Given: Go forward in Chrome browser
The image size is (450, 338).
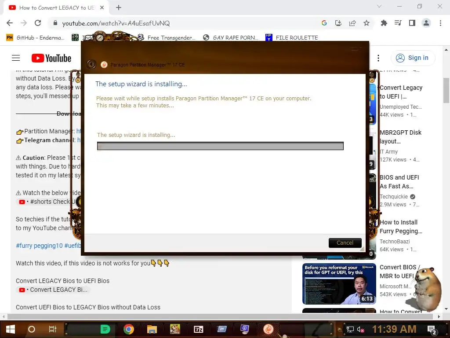Looking at the screenshot, I should point(24,23).
